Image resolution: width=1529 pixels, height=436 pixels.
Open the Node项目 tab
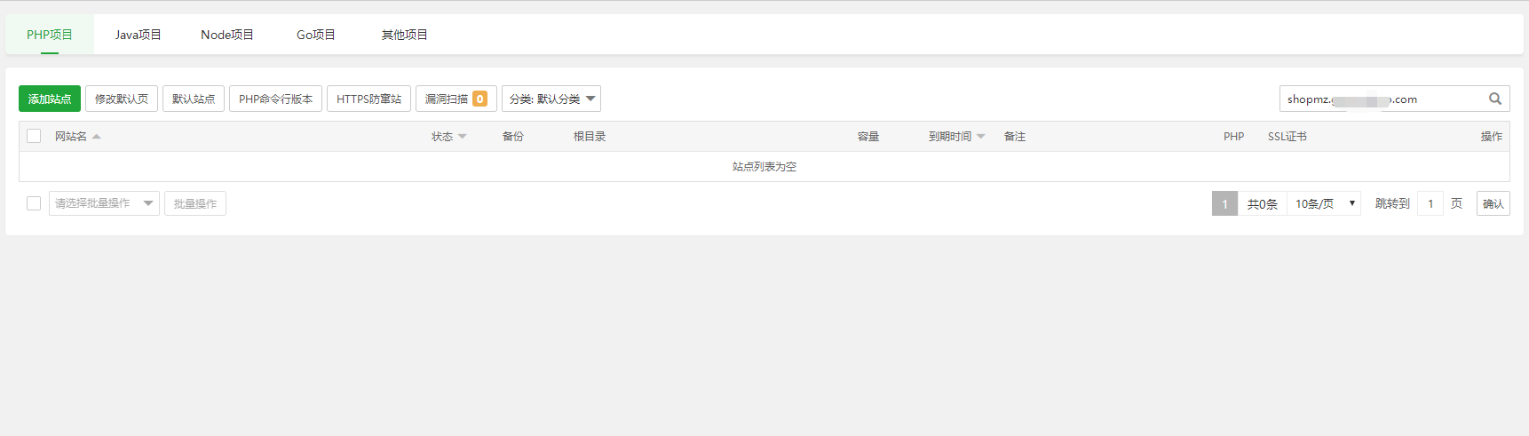[x=227, y=35]
